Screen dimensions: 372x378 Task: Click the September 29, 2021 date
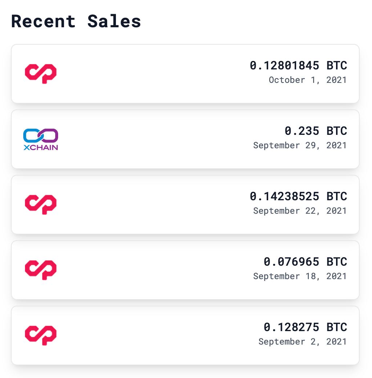tap(300, 145)
